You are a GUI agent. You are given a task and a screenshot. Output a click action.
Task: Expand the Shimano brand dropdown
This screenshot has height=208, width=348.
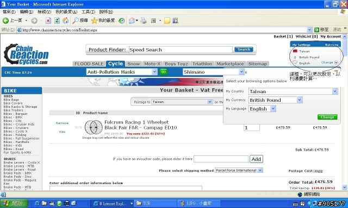pyautogui.click(x=241, y=72)
